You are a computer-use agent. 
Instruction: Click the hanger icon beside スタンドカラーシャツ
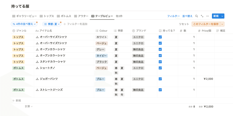click(37, 62)
